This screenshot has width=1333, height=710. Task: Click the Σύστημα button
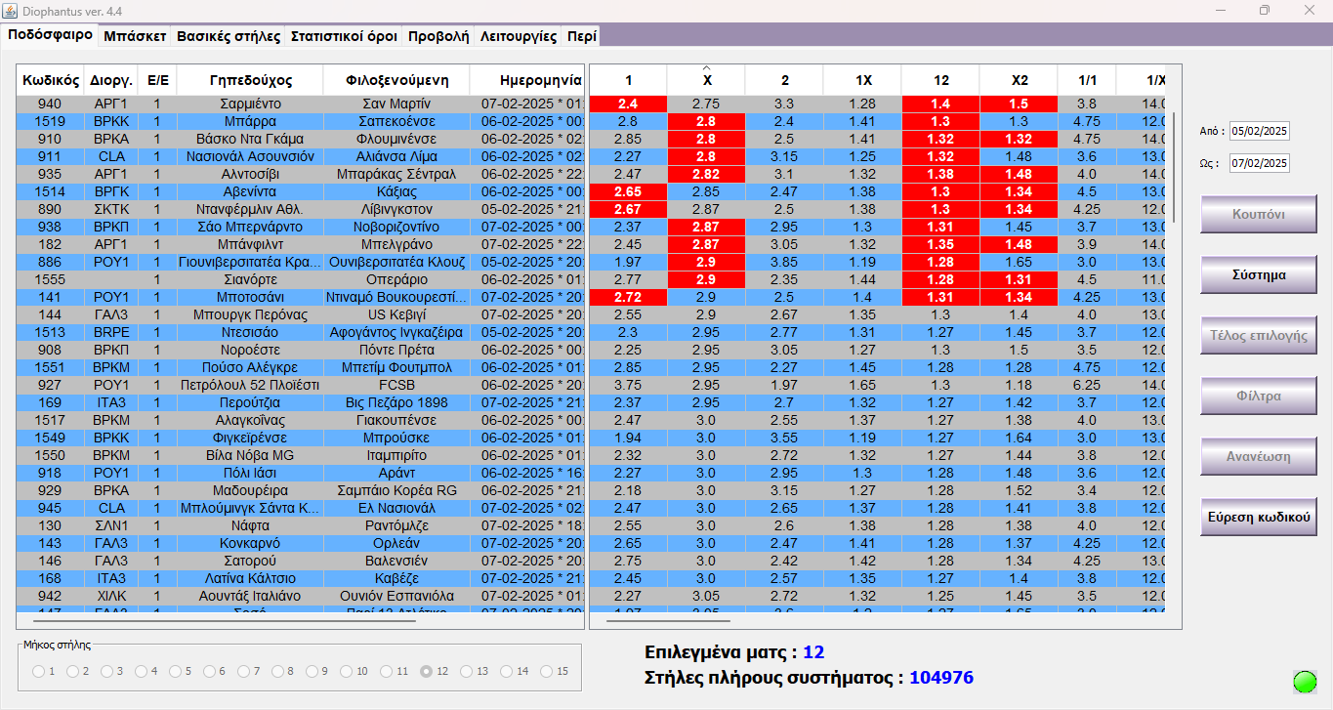click(1259, 274)
